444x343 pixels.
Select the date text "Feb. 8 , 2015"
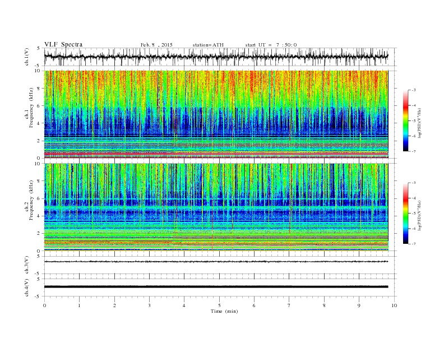[156, 45]
